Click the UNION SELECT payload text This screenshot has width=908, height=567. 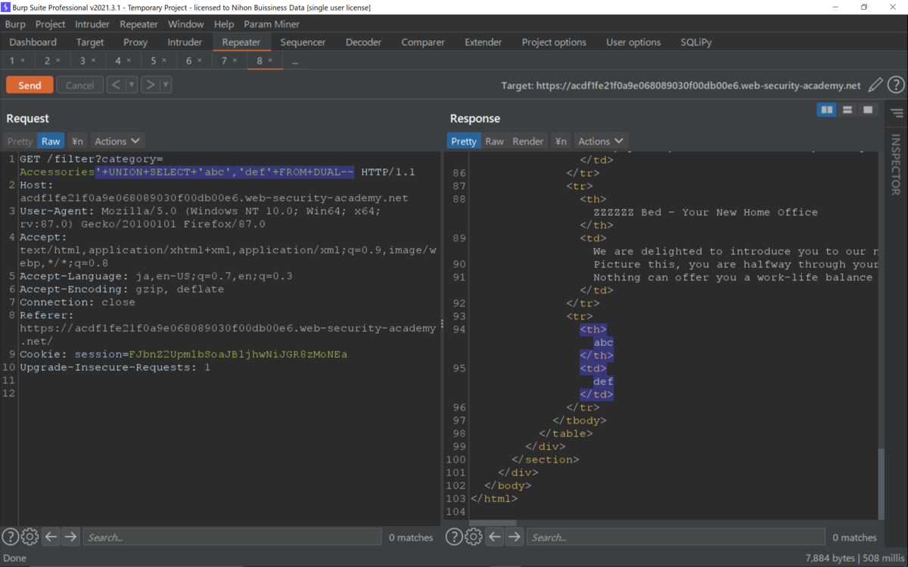click(x=225, y=172)
